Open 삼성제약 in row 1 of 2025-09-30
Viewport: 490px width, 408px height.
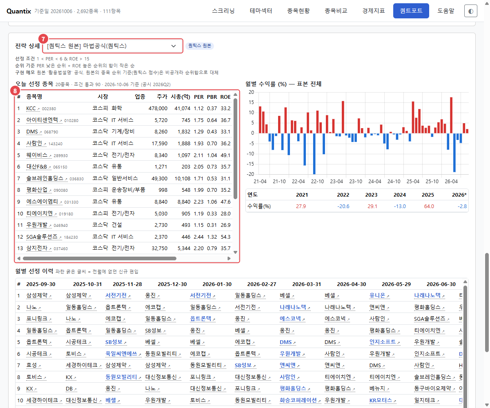pos(39,295)
